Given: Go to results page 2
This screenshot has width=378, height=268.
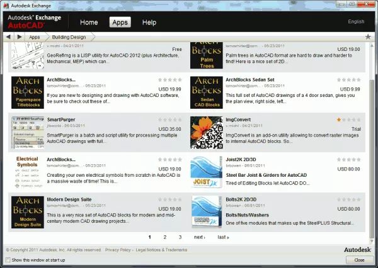Looking at the screenshot, I should click(165, 237).
